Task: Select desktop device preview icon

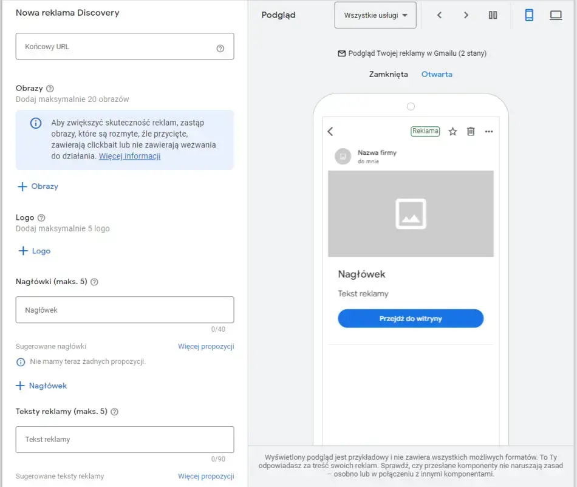Action: point(555,15)
